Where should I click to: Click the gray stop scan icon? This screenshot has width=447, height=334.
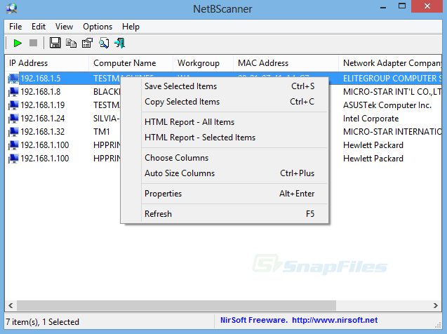coord(34,43)
